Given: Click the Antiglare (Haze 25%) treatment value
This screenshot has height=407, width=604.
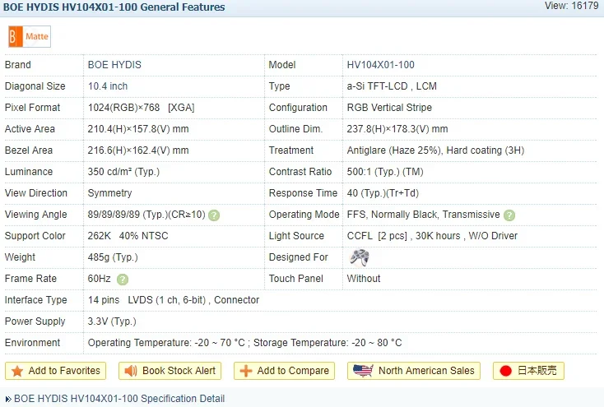Looking at the screenshot, I should tap(435, 150).
